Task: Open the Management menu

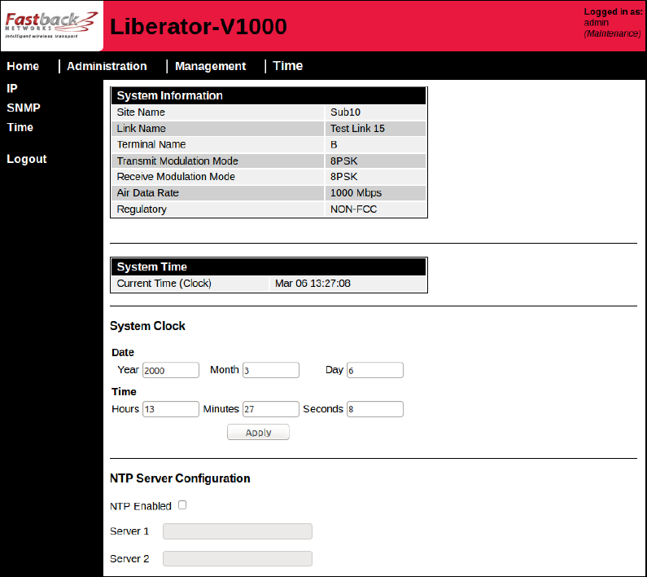Action: 211,66
